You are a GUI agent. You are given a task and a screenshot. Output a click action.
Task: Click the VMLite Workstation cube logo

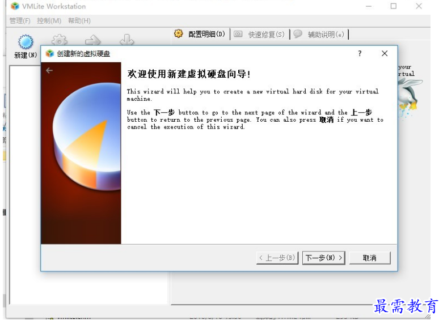pos(15,6)
